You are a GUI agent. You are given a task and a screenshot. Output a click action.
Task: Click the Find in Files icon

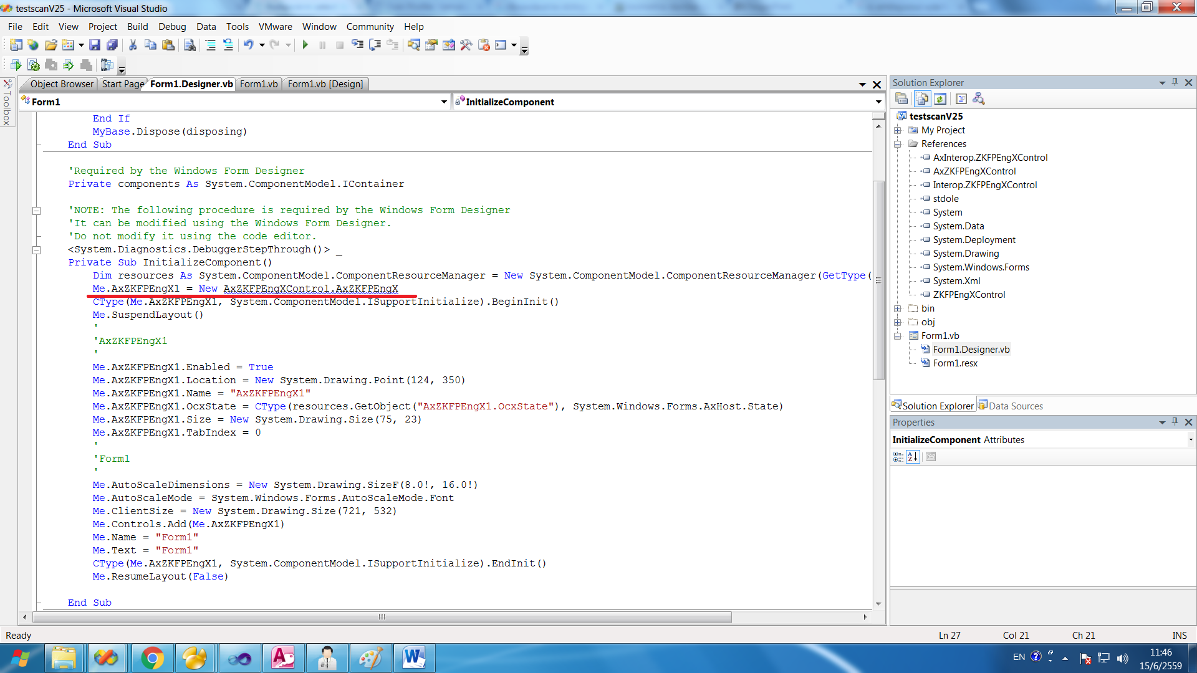pos(189,44)
